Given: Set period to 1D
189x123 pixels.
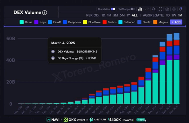Looking at the screenshot, I should 103,15.
